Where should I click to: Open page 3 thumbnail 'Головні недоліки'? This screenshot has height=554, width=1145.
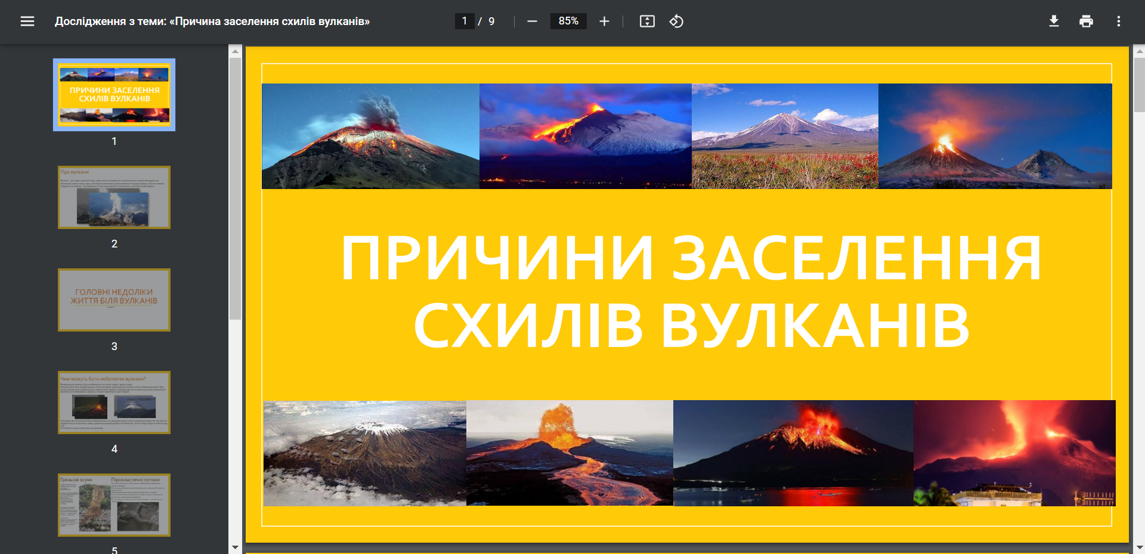(x=114, y=300)
